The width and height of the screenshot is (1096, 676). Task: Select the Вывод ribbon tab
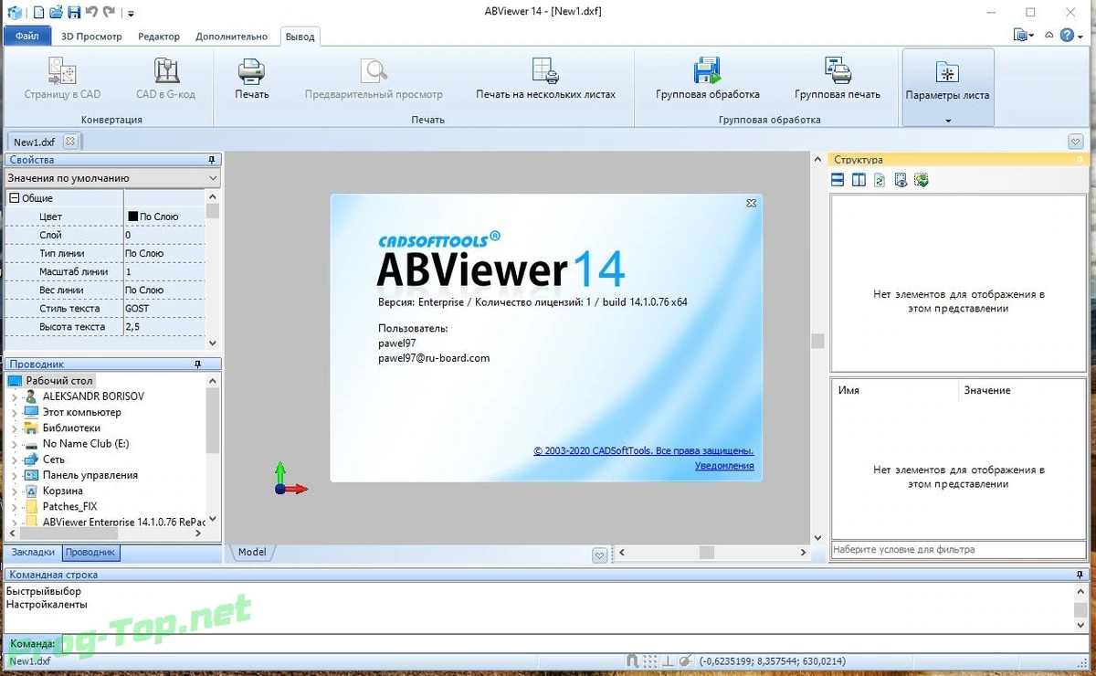(300, 37)
